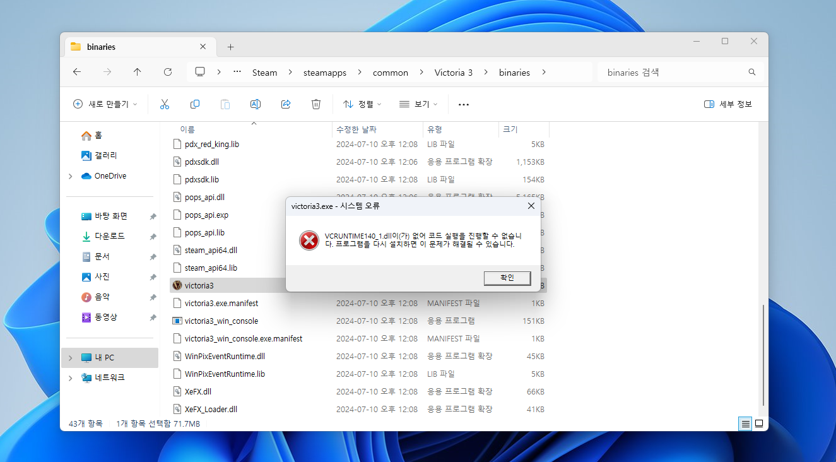Viewport: 836px width, 462px height.
Task: Expand the OneDrive tree node
Action: pos(70,176)
